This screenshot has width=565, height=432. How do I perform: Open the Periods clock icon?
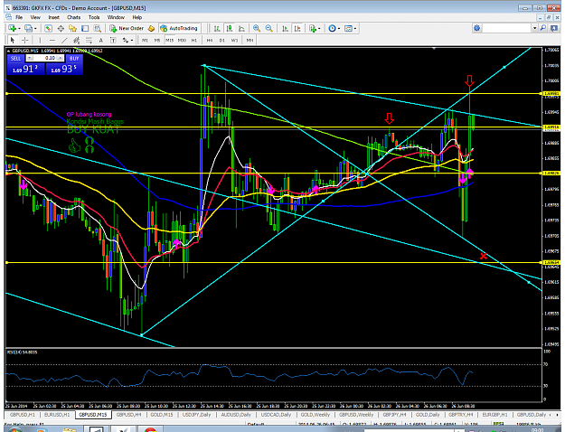pyautogui.click(x=333, y=28)
